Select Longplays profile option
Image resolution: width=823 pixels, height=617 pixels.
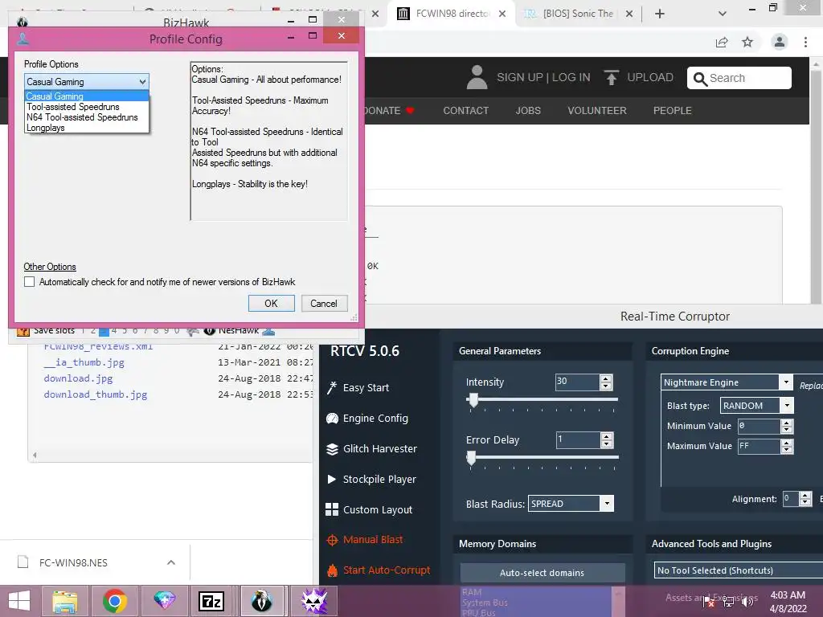87,128
